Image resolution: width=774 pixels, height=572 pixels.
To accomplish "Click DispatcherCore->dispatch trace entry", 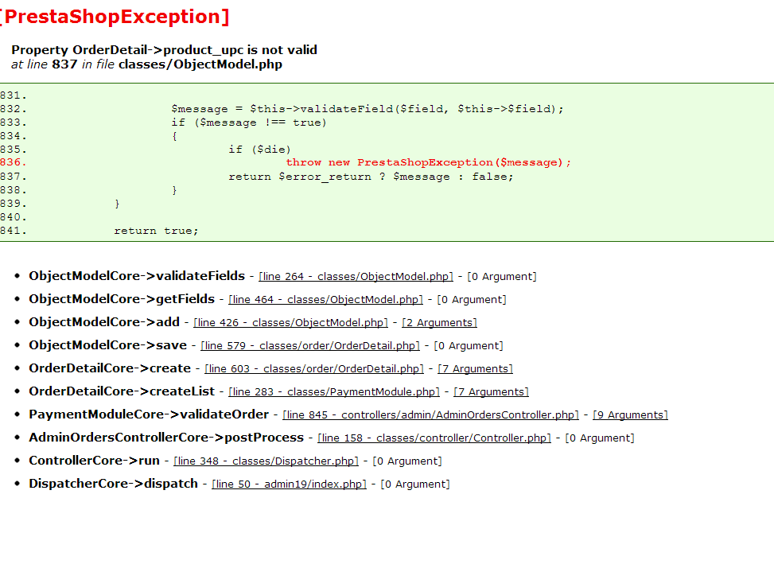I will coord(113,484).
